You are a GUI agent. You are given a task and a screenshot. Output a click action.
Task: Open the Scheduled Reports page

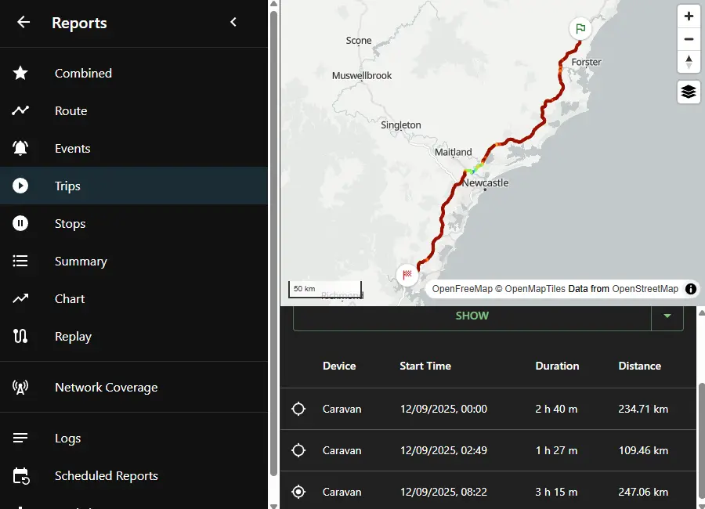106,476
